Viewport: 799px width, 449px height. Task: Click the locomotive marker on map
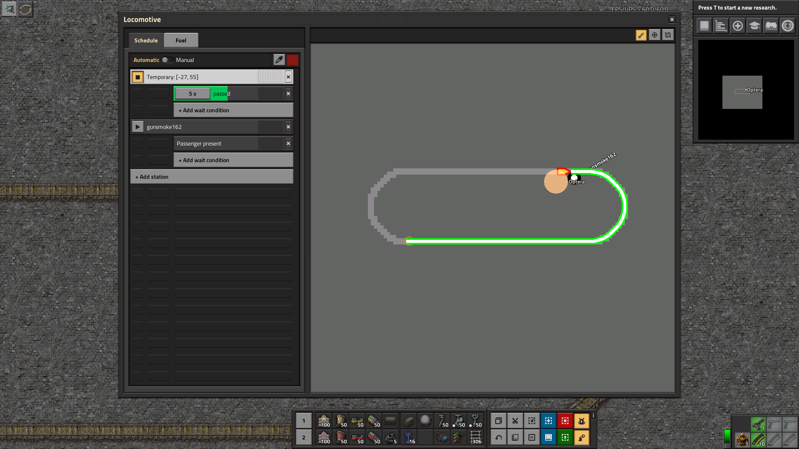coord(563,171)
